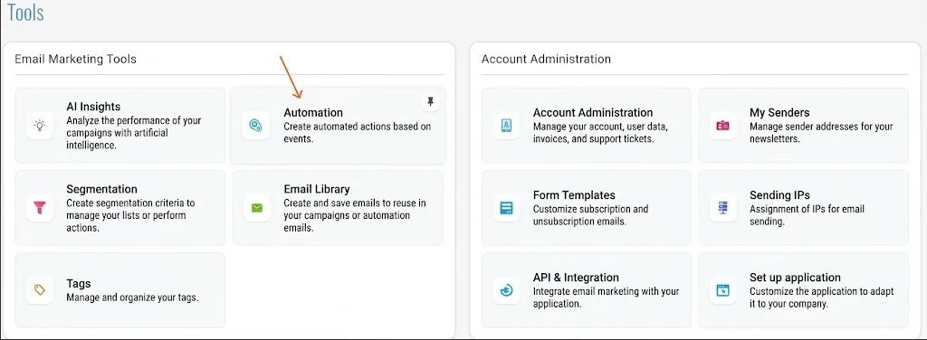Click the 'Email Marketing Tools' section heading
The image size is (927, 340).
(75, 59)
